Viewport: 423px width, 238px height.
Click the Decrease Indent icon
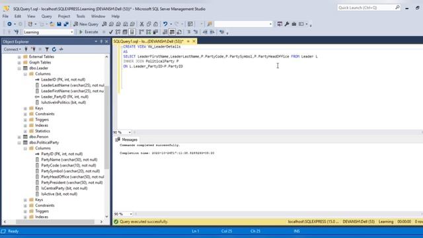pos(206,32)
